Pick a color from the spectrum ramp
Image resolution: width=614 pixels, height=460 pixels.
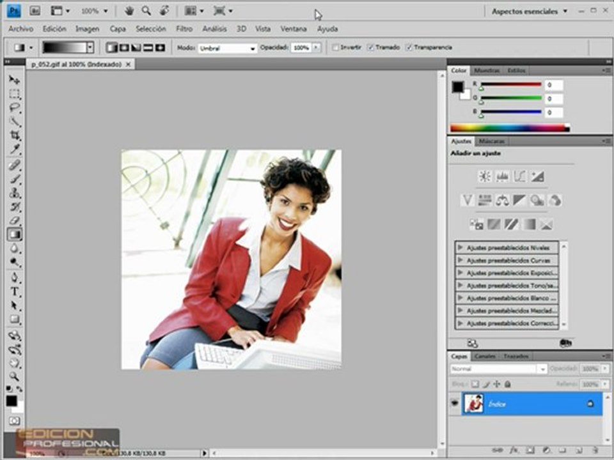coord(510,128)
